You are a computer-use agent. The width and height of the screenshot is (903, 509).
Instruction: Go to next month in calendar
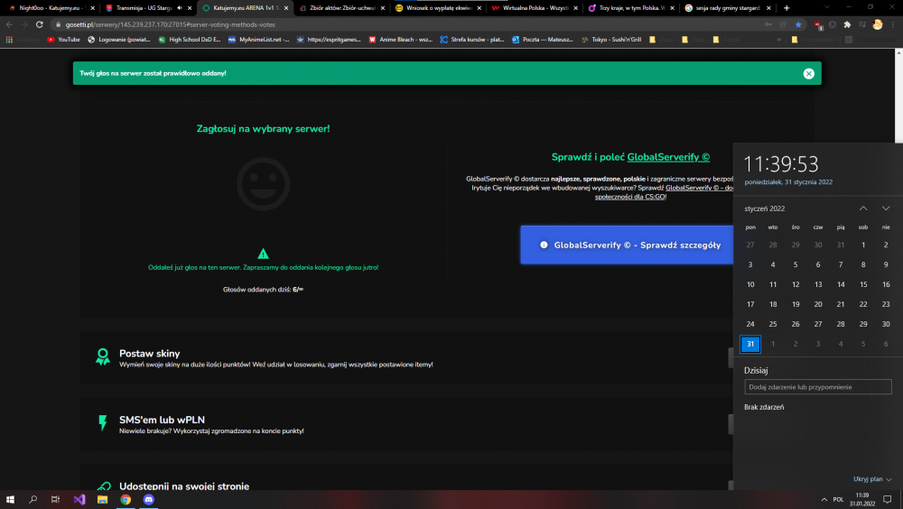(x=886, y=208)
